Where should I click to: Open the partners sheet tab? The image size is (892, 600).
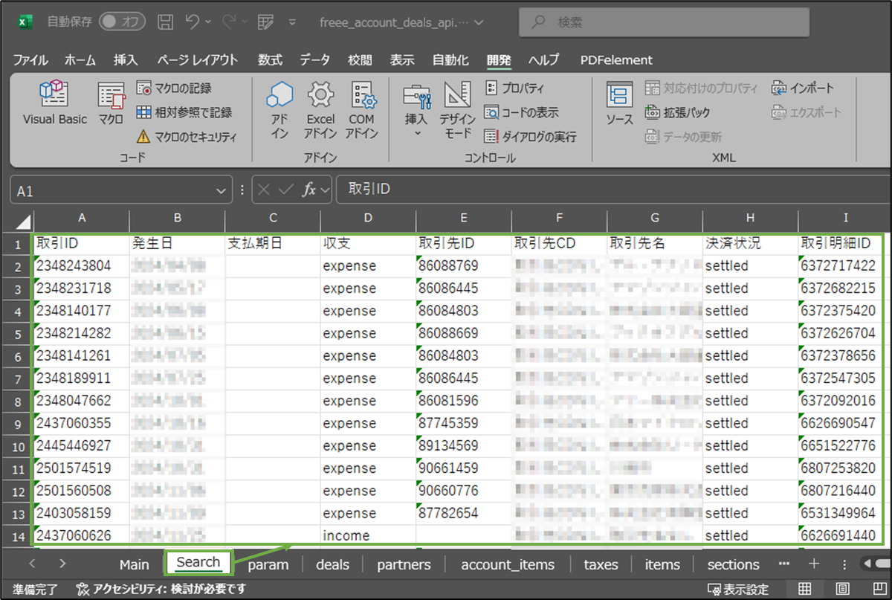point(404,564)
